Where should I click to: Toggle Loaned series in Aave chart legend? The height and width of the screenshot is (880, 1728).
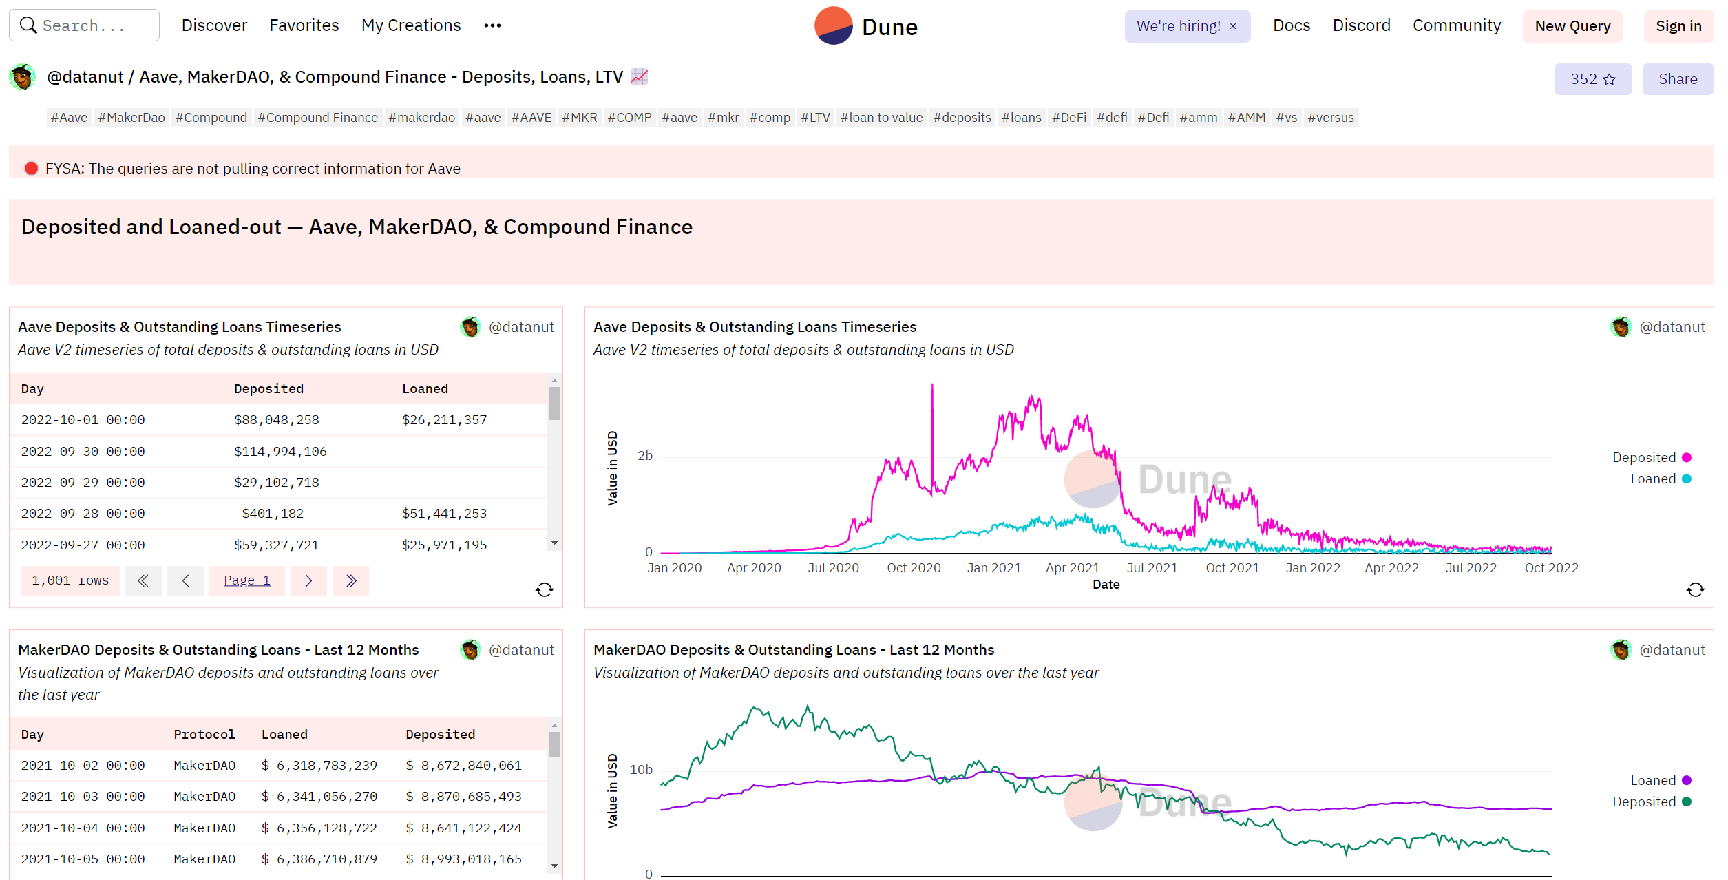[x=1660, y=479]
